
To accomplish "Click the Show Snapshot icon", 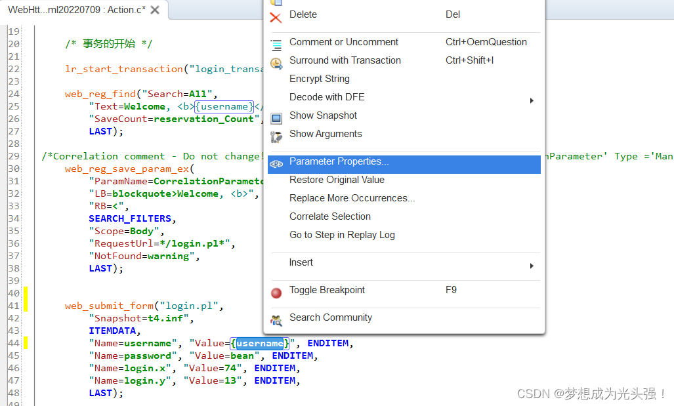I will click(x=276, y=118).
